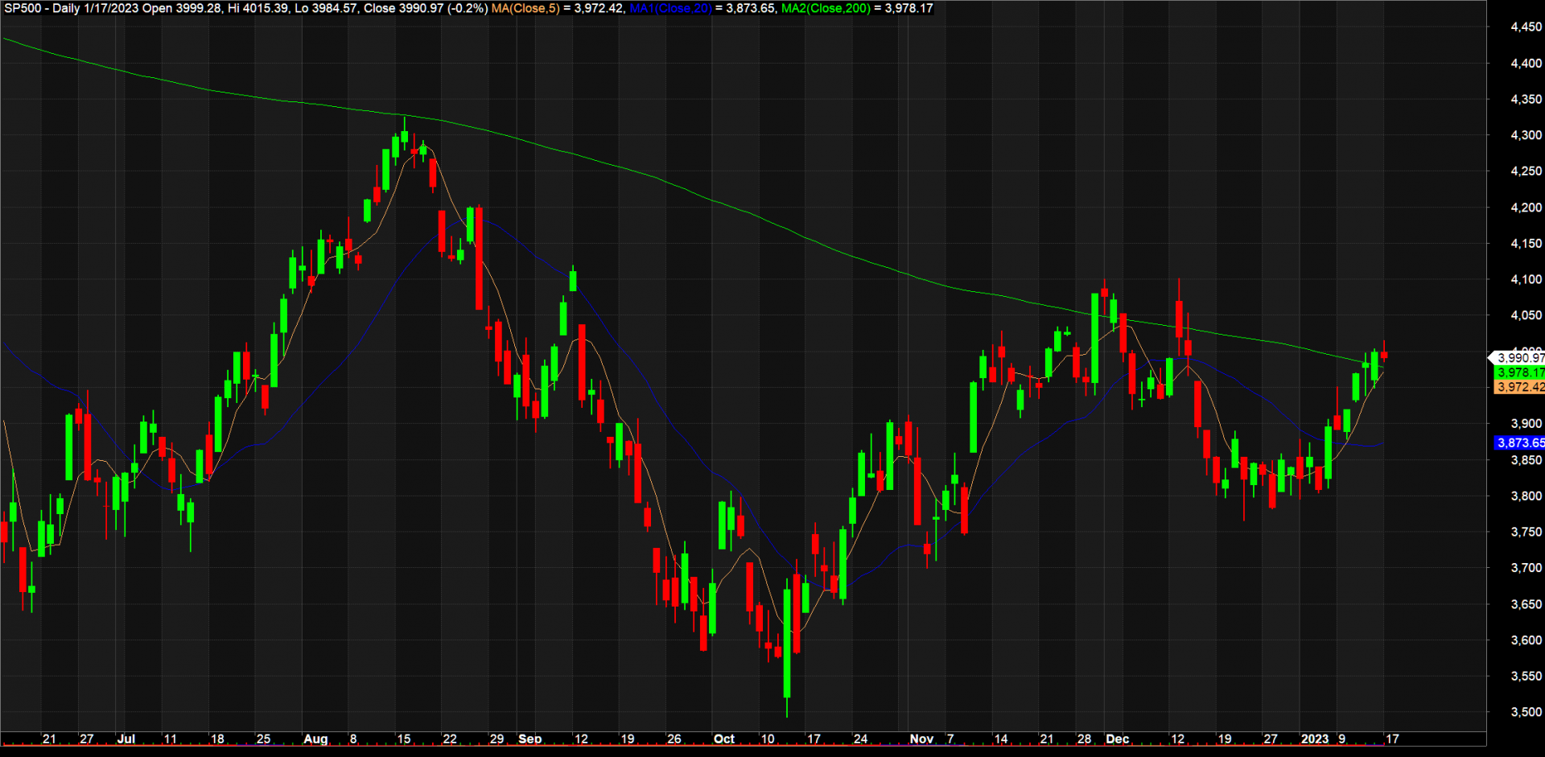Select the green 3,978.17 price marker
Viewport: 1545px width, 757px height.
pos(1519,372)
